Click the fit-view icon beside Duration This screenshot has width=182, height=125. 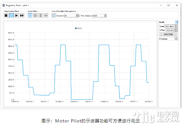pyautogui.click(x=54, y=15)
